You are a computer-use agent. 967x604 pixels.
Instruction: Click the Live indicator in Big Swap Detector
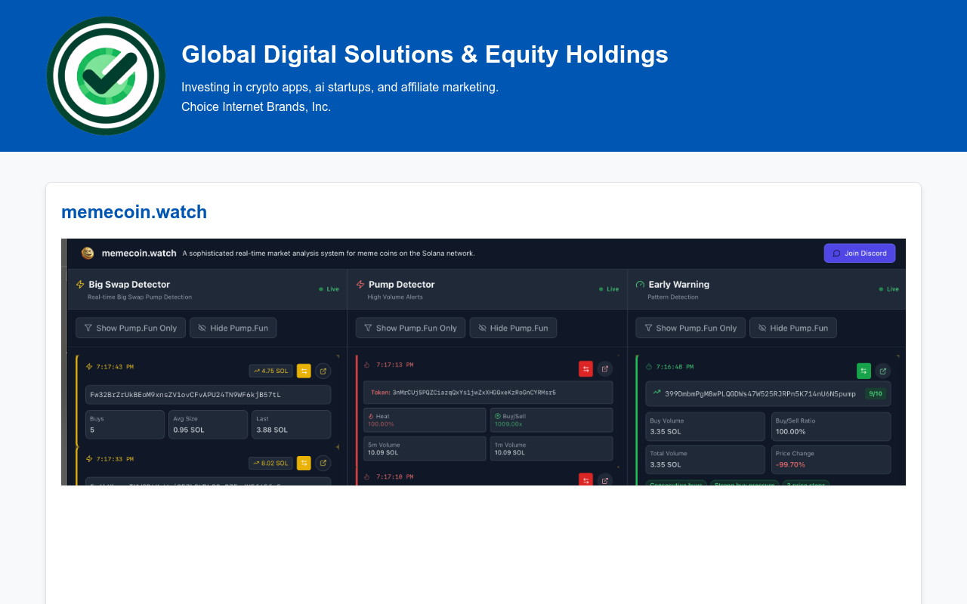click(329, 289)
